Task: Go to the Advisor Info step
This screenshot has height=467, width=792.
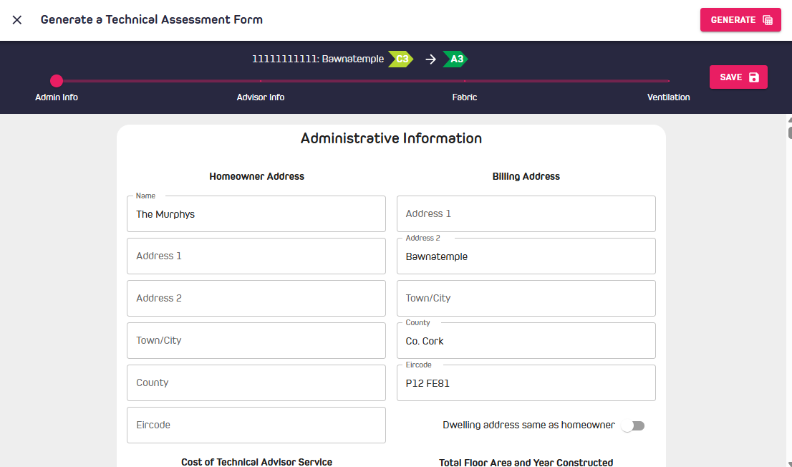Action: point(261,97)
